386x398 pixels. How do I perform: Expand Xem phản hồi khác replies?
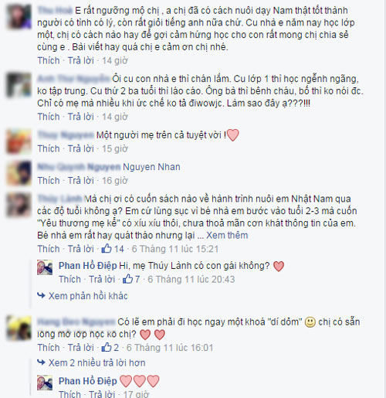(88, 296)
